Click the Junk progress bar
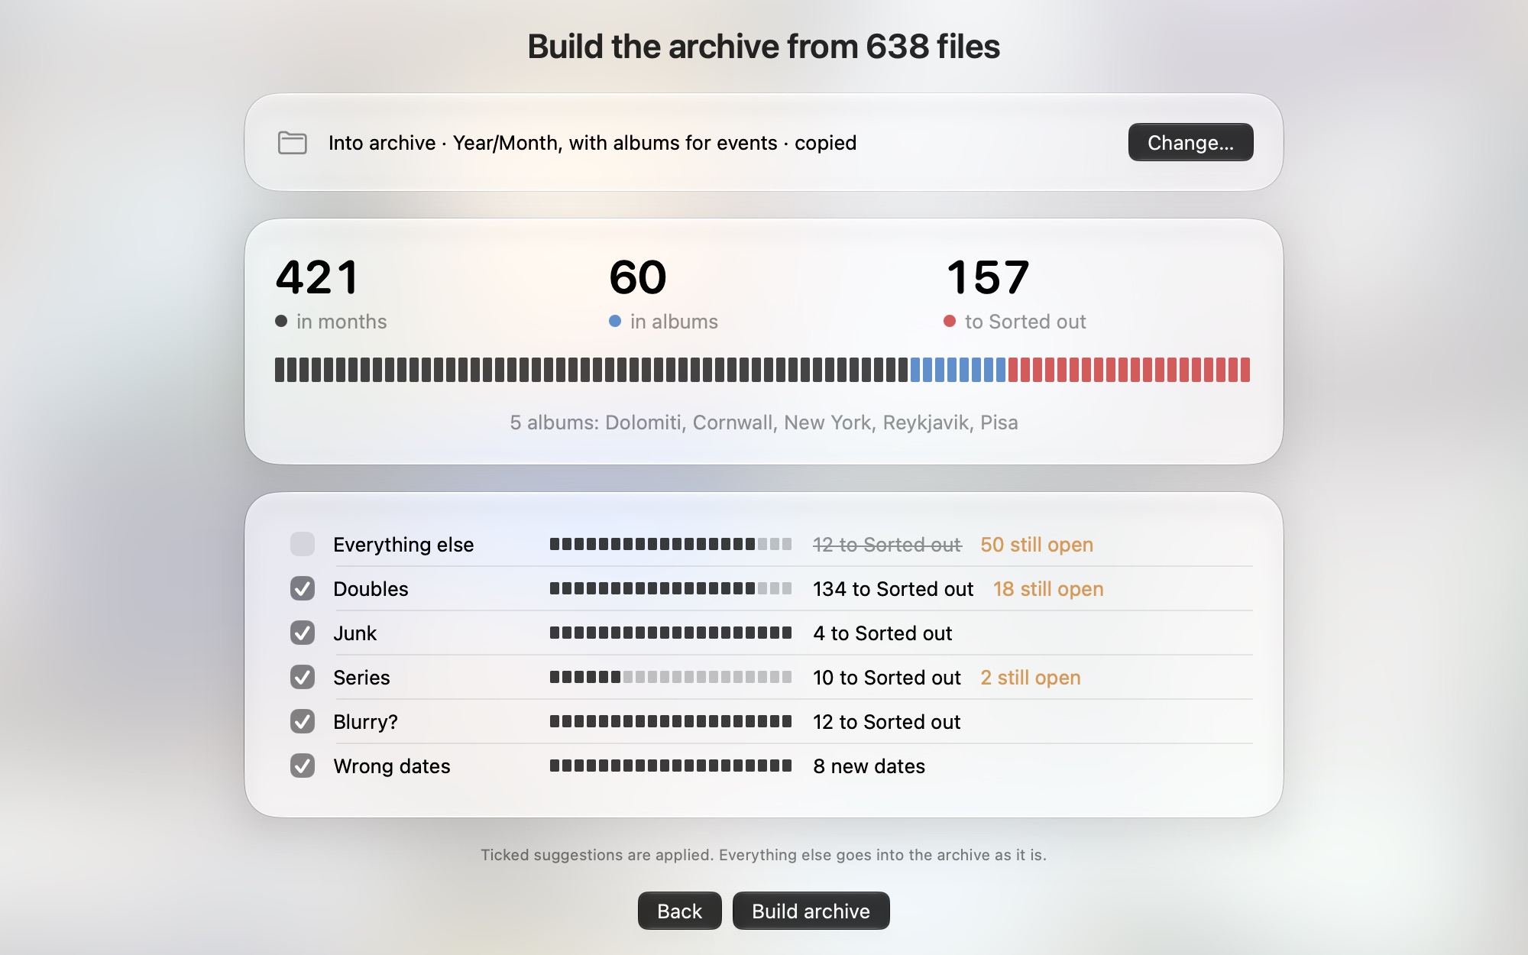 click(x=671, y=633)
